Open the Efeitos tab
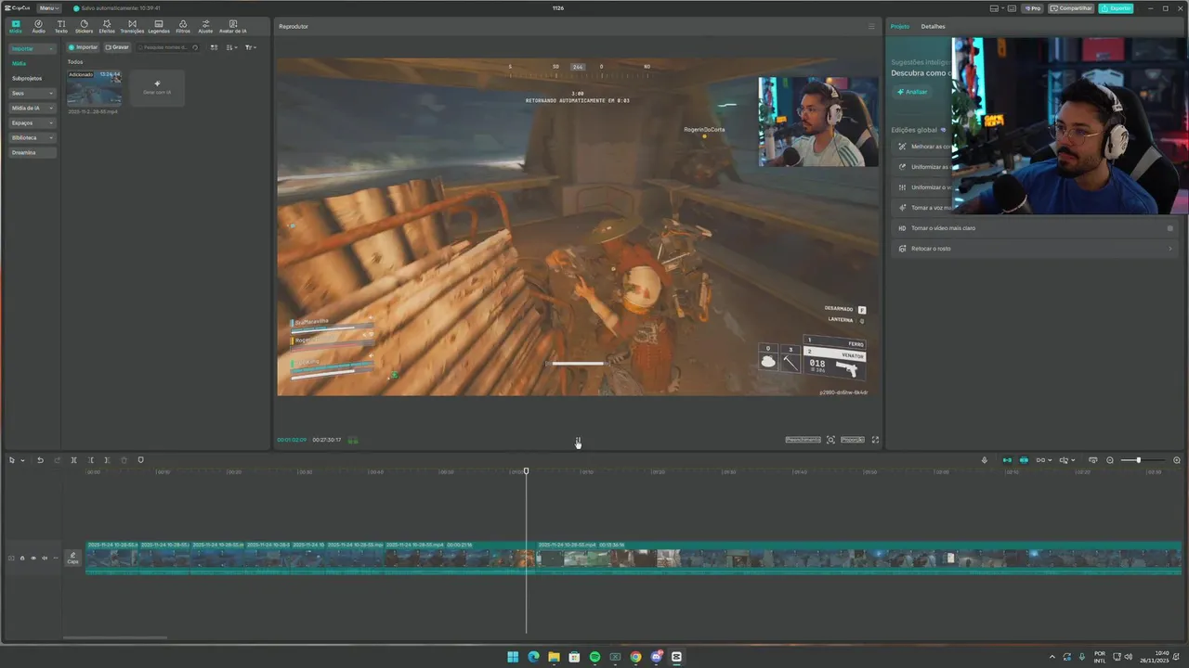 click(x=107, y=26)
